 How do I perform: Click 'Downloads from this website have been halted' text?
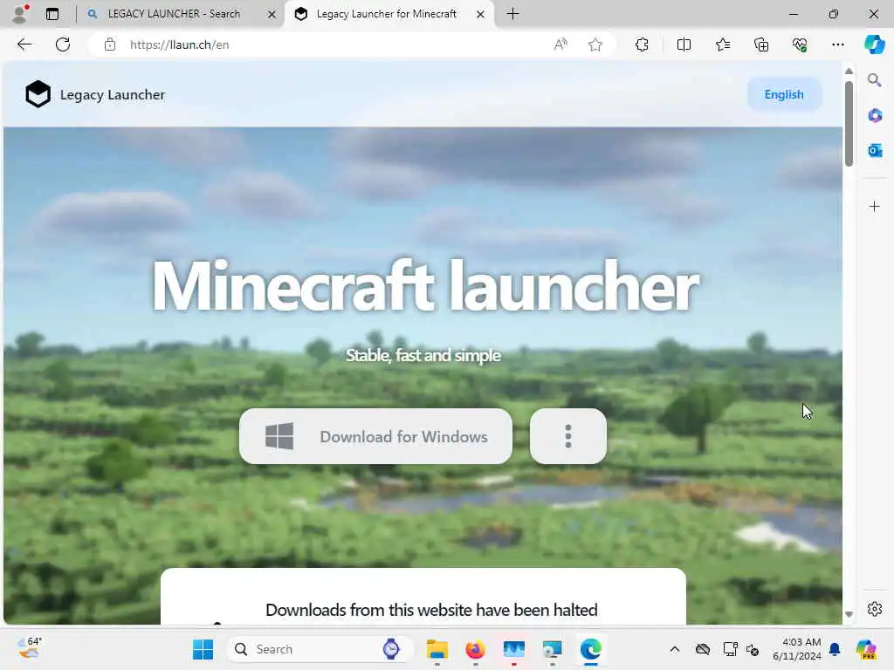[x=431, y=610]
